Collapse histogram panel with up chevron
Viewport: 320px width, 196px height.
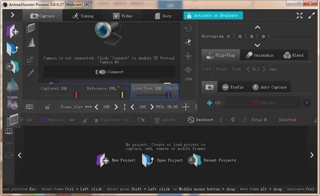point(258,27)
